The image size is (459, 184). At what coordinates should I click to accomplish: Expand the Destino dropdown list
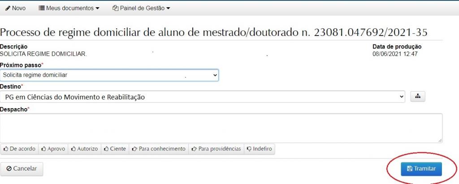(x=203, y=97)
